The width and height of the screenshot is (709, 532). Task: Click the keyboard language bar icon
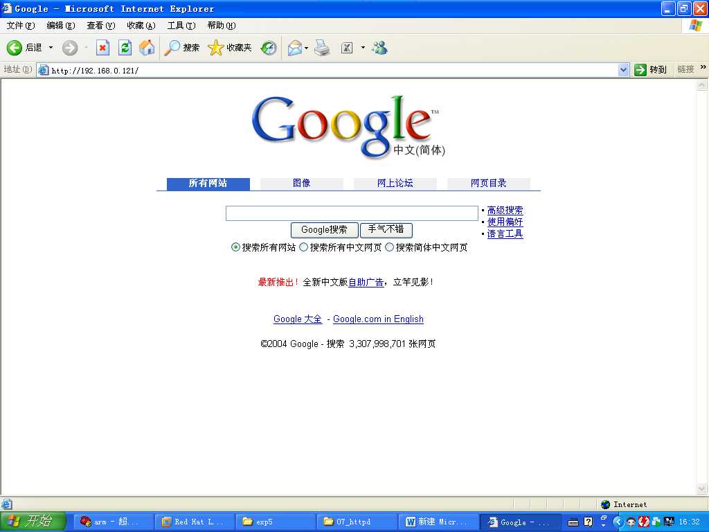coord(573,522)
